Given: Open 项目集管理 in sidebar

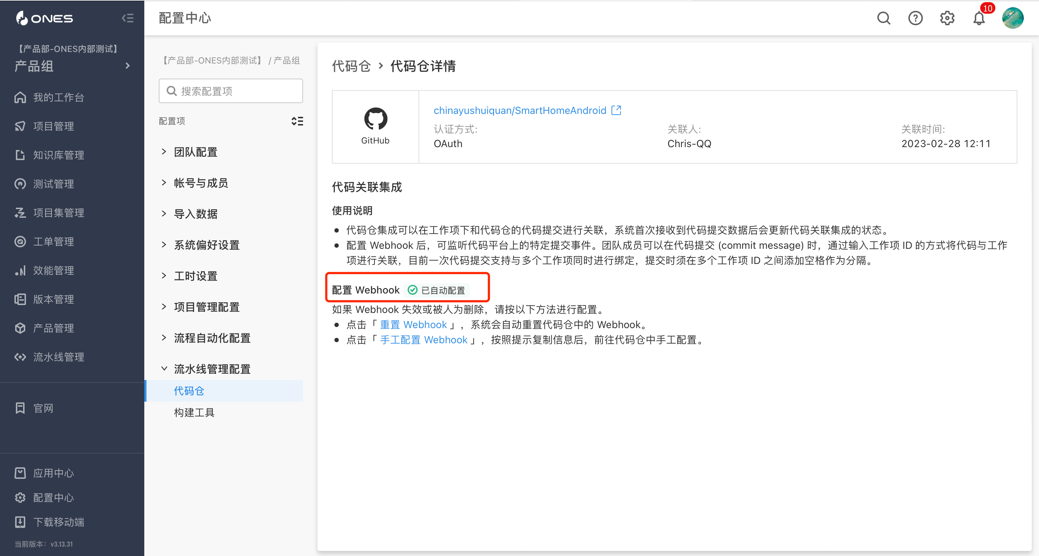Looking at the screenshot, I should click(58, 213).
